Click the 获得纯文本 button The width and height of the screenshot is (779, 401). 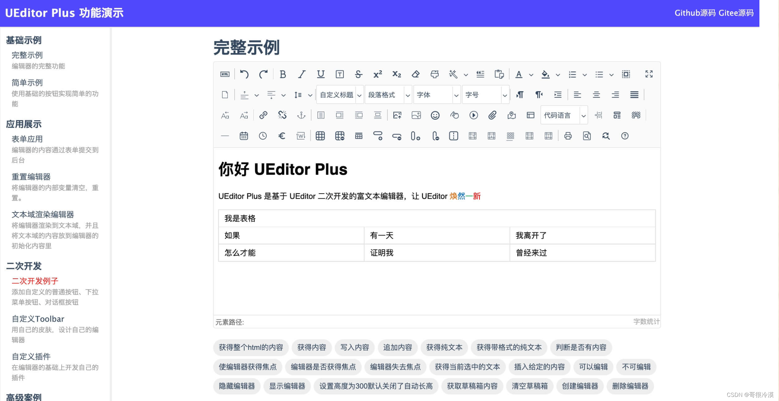(x=444, y=347)
